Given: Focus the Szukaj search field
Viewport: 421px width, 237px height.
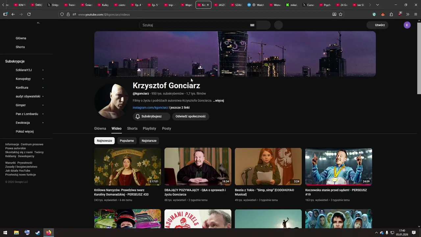Looking at the screenshot, I should pos(197,25).
